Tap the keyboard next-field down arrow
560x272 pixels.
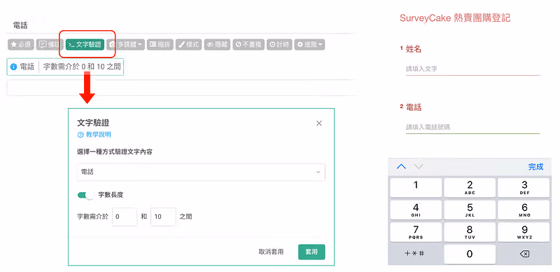(419, 167)
